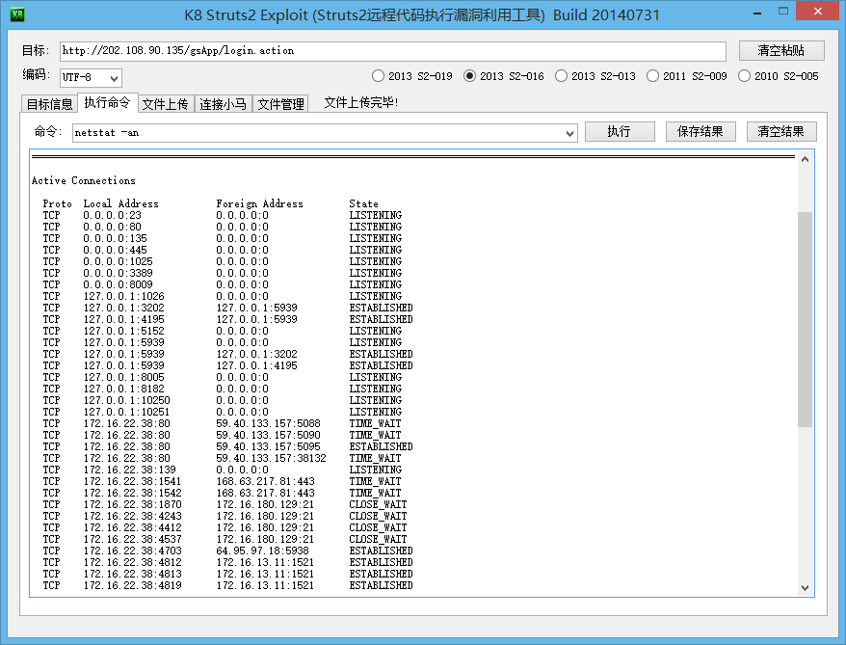Viewport: 846px width, 645px height.
Task: Open the 文件上传 tab
Action: (165, 103)
